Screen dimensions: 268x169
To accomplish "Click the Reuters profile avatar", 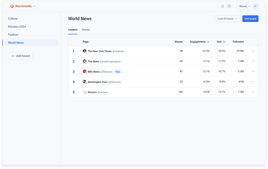I will click(84, 92).
